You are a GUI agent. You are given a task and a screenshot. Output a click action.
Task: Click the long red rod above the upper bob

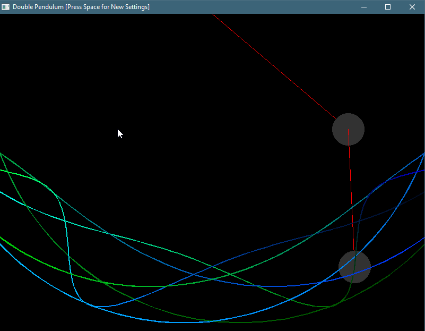click(273, 66)
